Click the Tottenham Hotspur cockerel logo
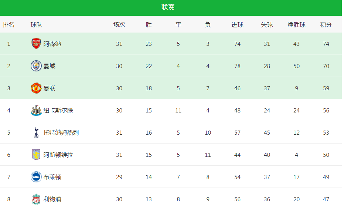Screen dimensions: 344x209 (36, 132)
